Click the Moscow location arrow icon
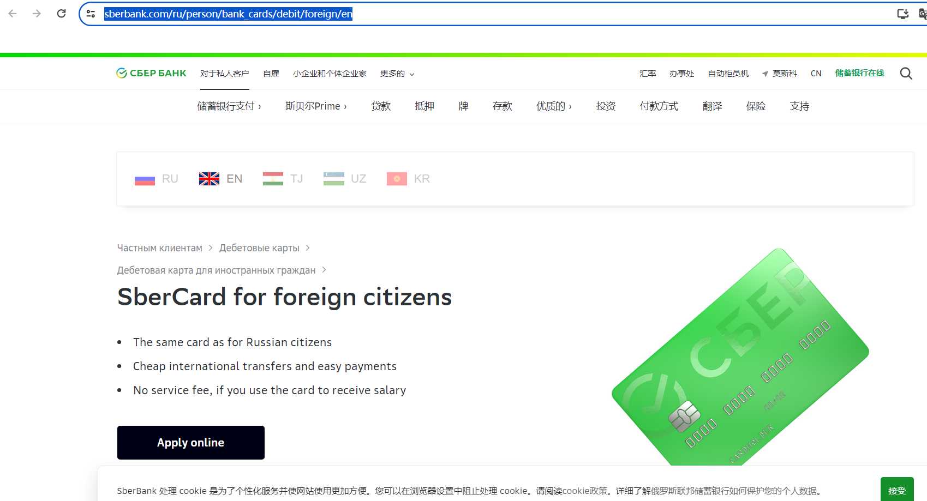This screenshot has width=927, height=501. click(765, 74)
